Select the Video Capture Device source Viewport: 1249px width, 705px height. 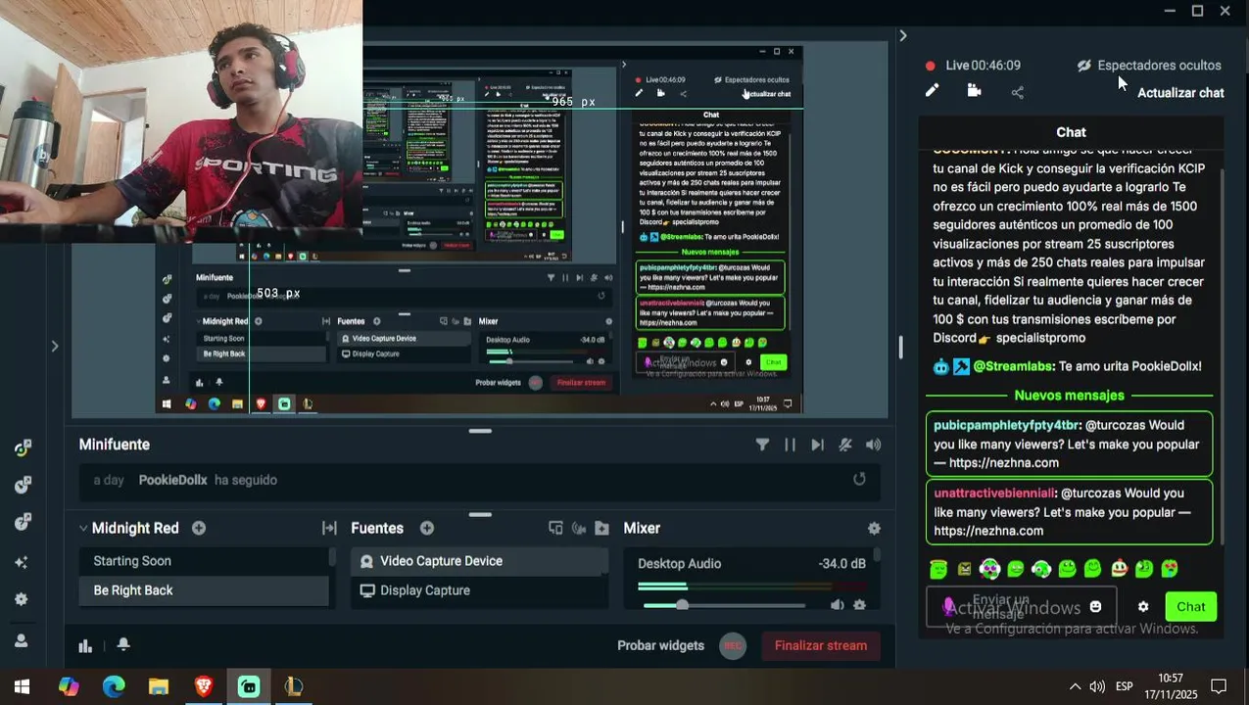(x=479, y=561)
